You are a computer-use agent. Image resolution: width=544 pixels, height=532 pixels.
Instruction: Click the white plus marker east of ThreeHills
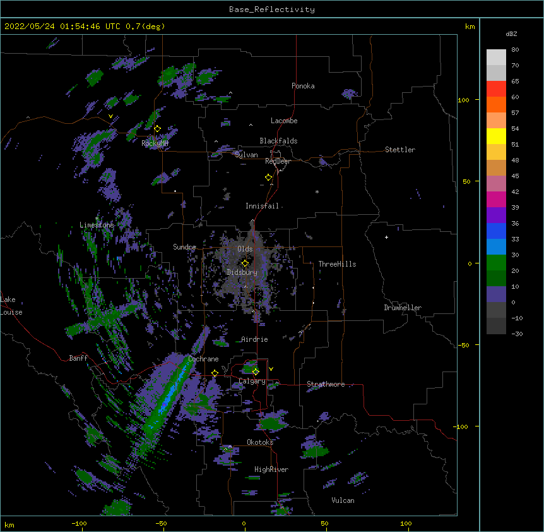coord(386,237)
